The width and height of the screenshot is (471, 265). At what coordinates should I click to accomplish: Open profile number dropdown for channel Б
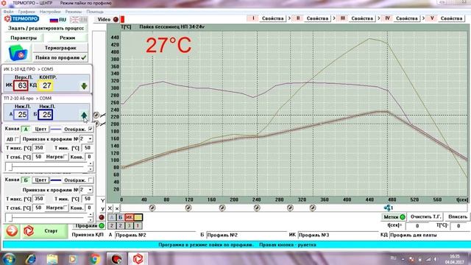pyautogui.click(x=90, y=190)
